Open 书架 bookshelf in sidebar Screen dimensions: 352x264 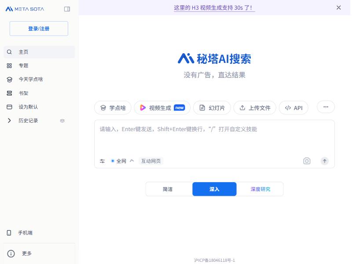tap(39, 93)
